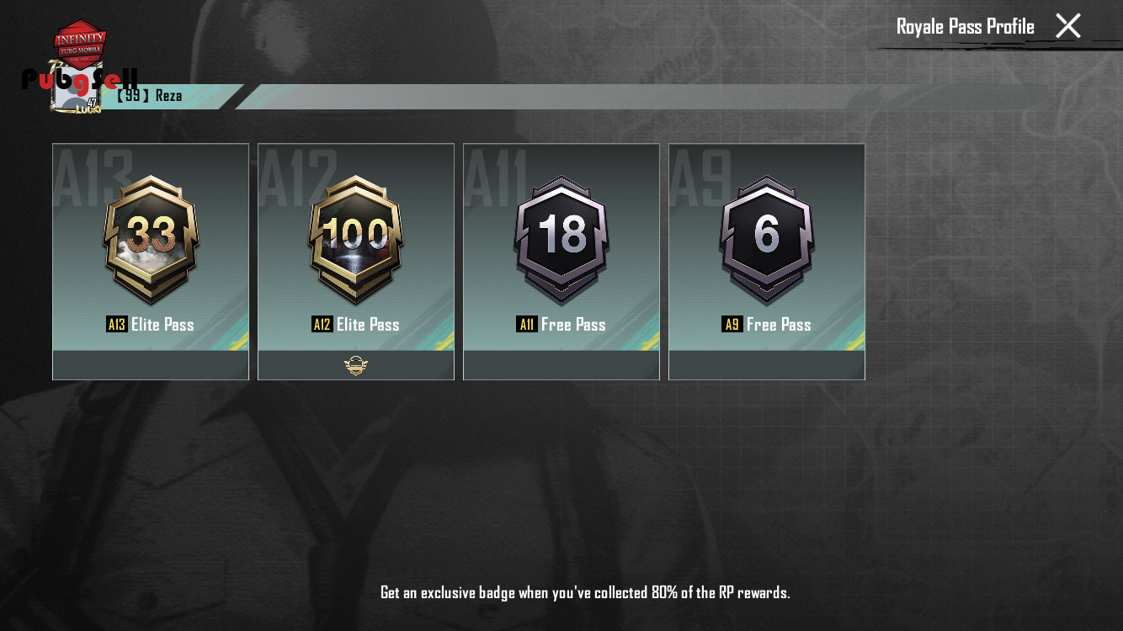This screenshot has width=1123, height=631.
Task: Click the empty strip below A9 card
Action: pyautogui.click(x=767, y=365)
